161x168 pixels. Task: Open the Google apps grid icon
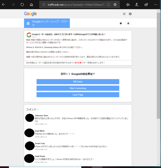coord(124,14)
